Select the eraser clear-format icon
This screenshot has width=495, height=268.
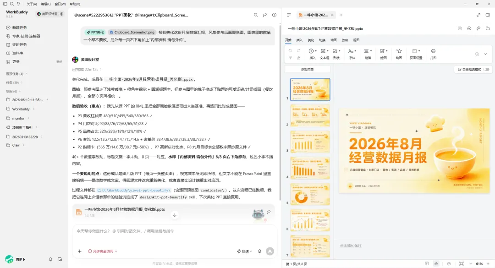(298, 58)
